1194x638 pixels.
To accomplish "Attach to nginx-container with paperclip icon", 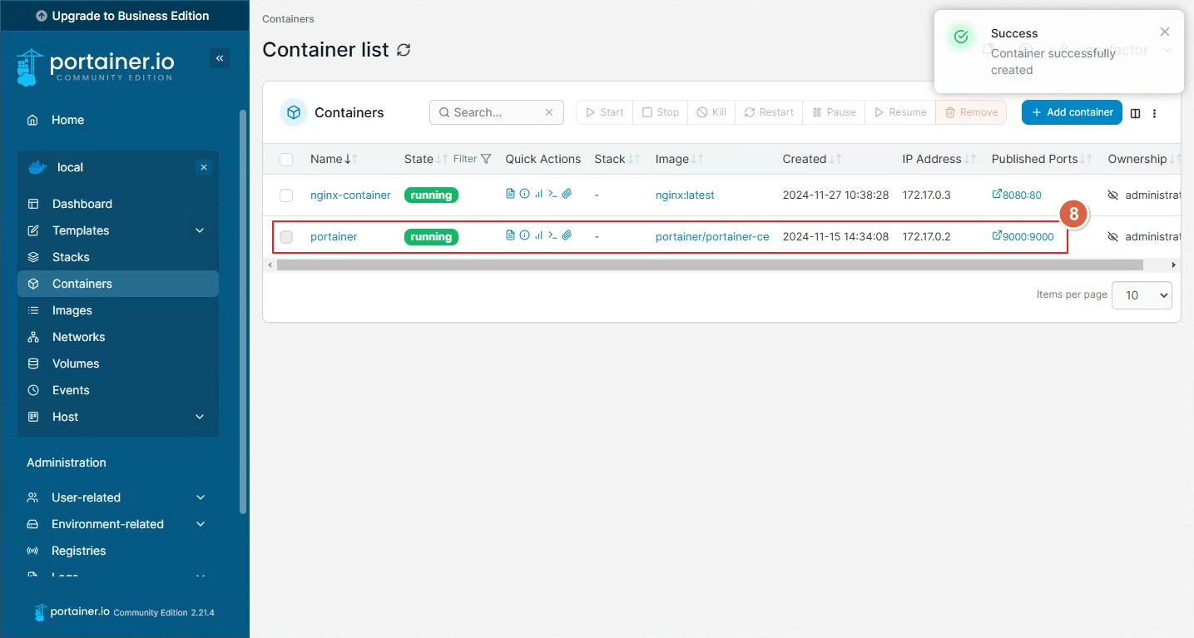I will click(x=567, y=194).
